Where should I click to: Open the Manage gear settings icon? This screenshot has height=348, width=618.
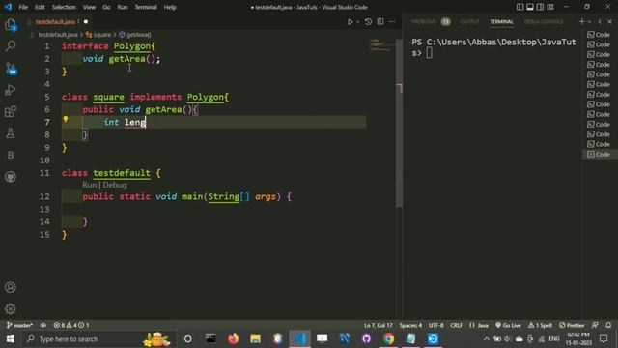11,309
